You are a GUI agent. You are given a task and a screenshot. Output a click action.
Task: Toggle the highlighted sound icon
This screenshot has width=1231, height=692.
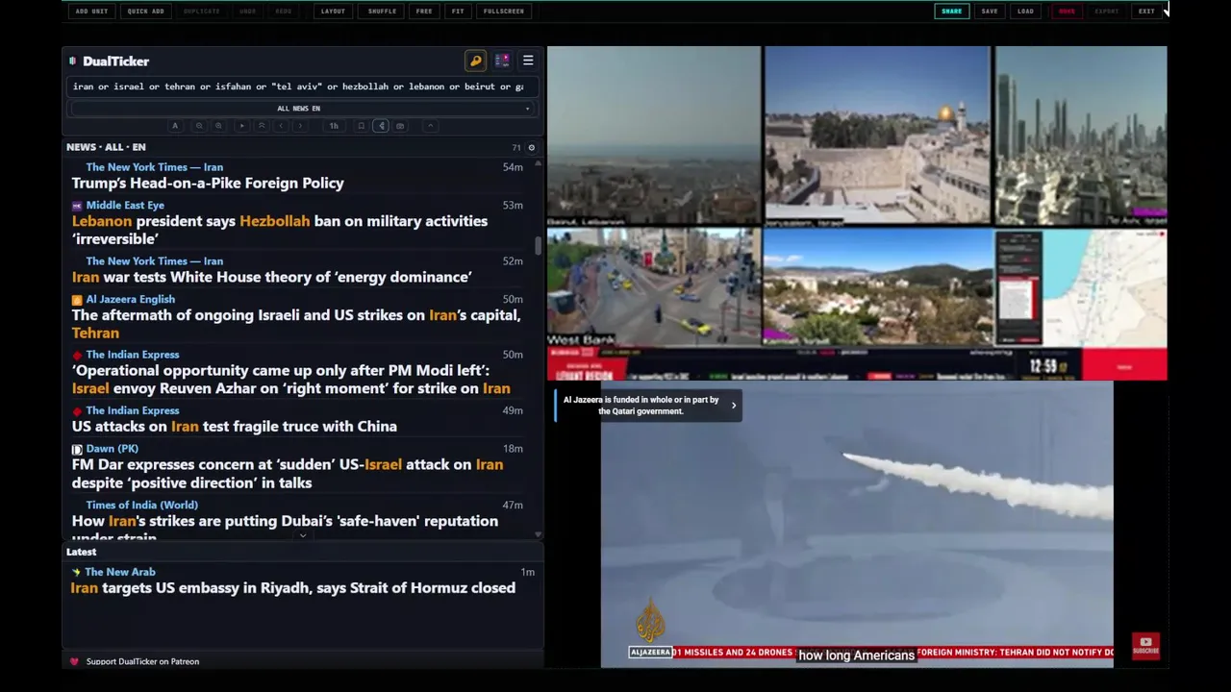point(381,126)
